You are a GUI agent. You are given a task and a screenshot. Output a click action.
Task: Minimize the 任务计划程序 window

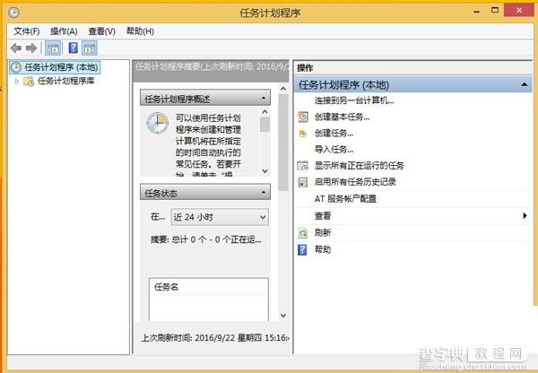tap(477, 11)
